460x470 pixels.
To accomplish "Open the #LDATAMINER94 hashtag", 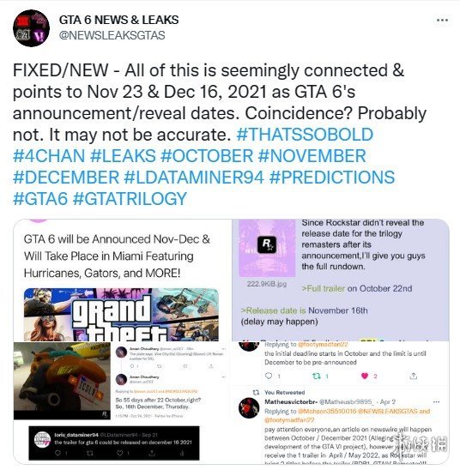I will (194, 178).
